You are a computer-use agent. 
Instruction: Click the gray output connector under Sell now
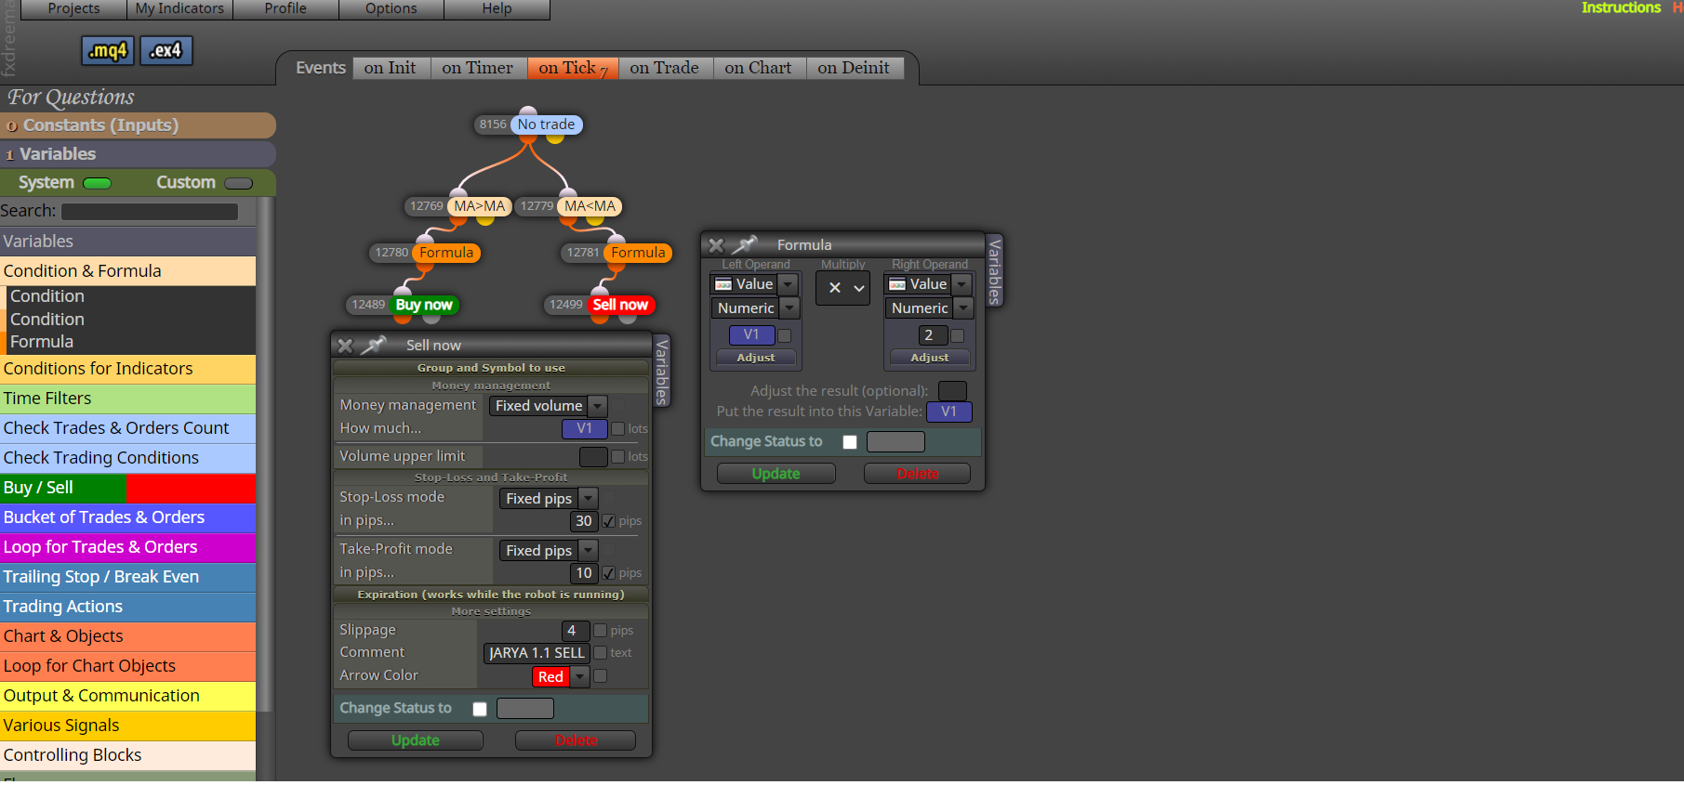[628, 319]
